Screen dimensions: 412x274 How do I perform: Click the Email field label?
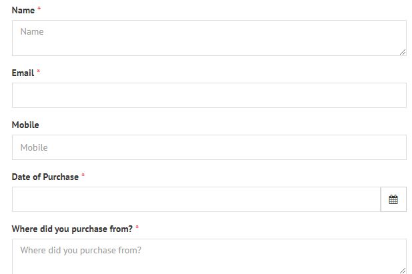tap(23, 73)
